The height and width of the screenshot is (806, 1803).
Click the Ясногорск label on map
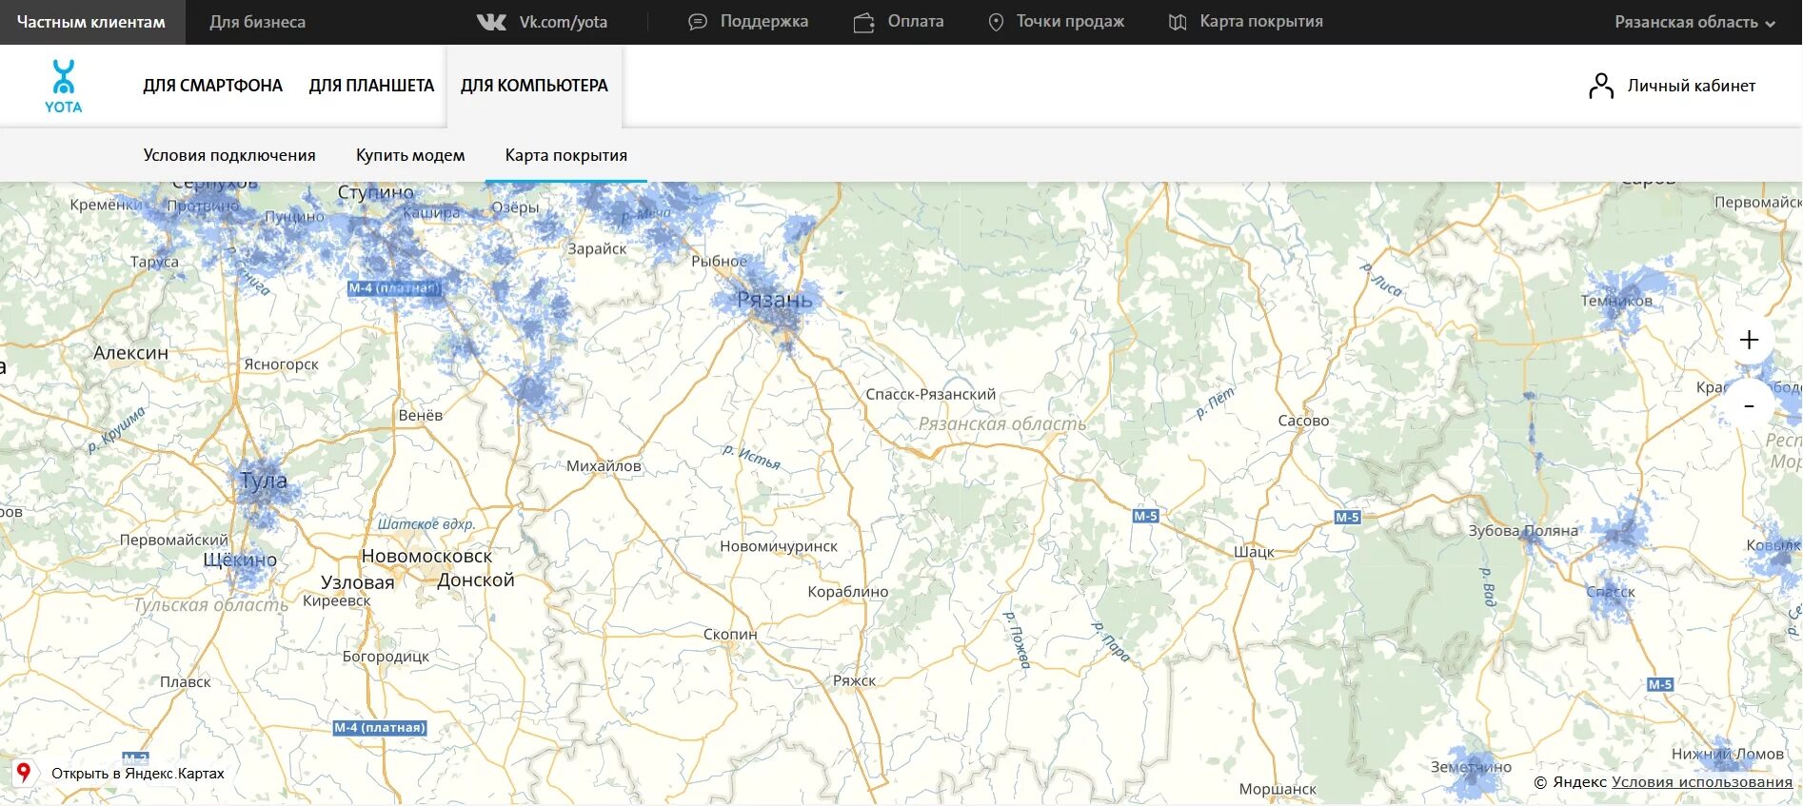click(281, 364)
